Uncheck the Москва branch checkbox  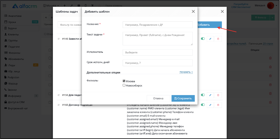124,81
